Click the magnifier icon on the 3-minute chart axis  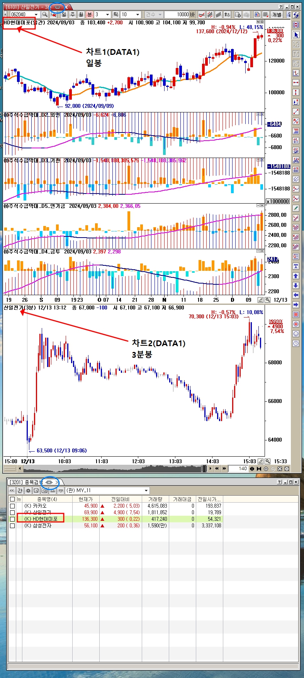[x=267, y=461]
